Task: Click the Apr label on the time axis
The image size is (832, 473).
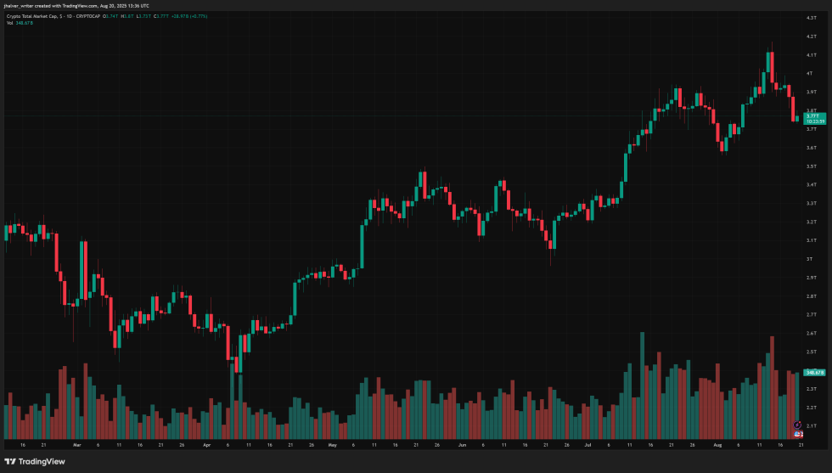Action: (206, 444)
